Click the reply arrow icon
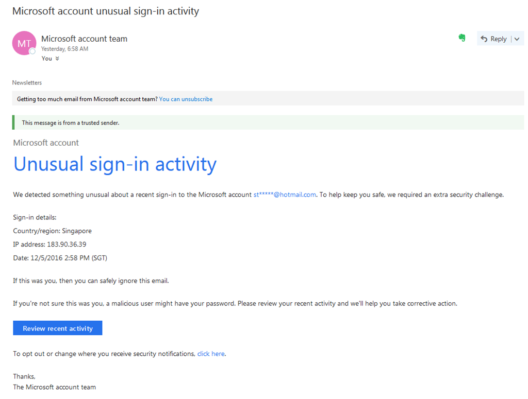 (483, 38)
